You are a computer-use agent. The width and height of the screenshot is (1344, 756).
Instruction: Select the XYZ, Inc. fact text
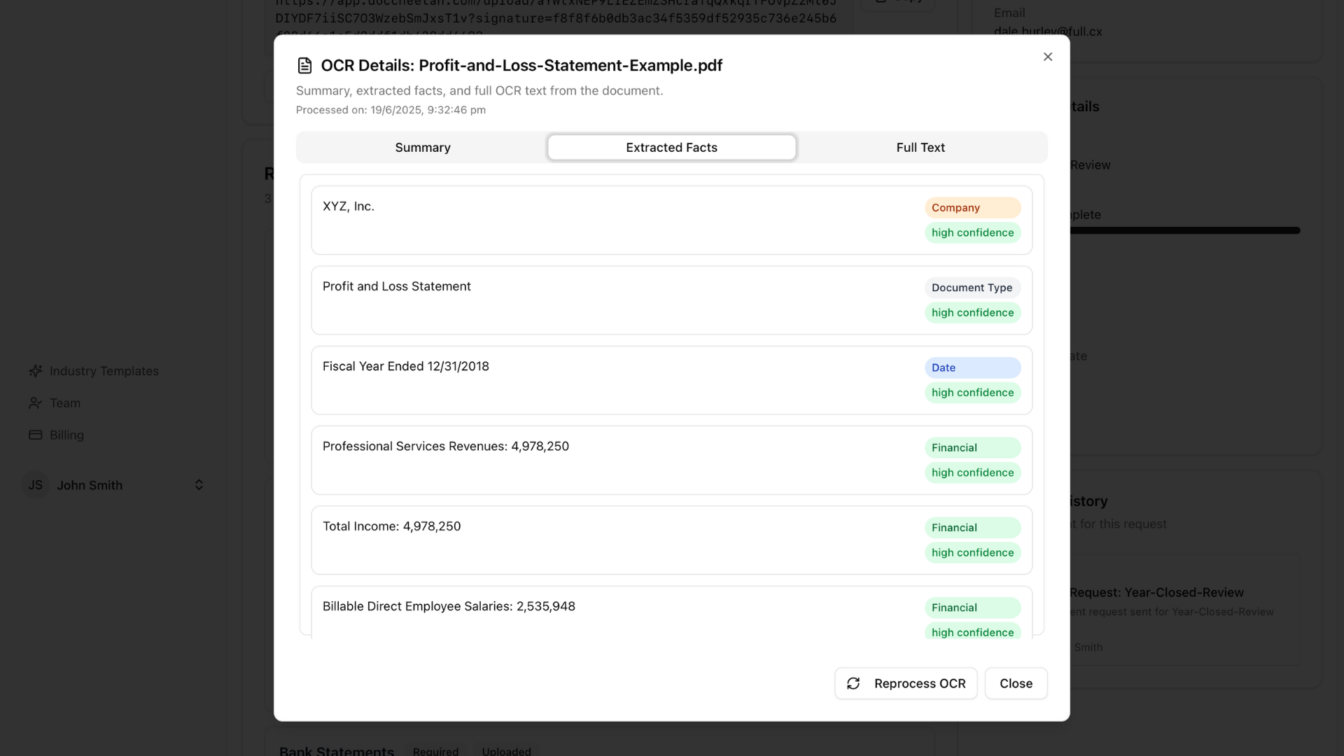click(349, 206)
